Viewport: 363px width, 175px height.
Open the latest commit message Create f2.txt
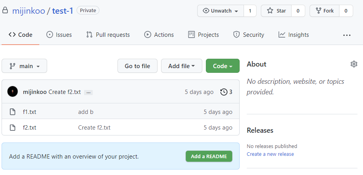[64, 92]
